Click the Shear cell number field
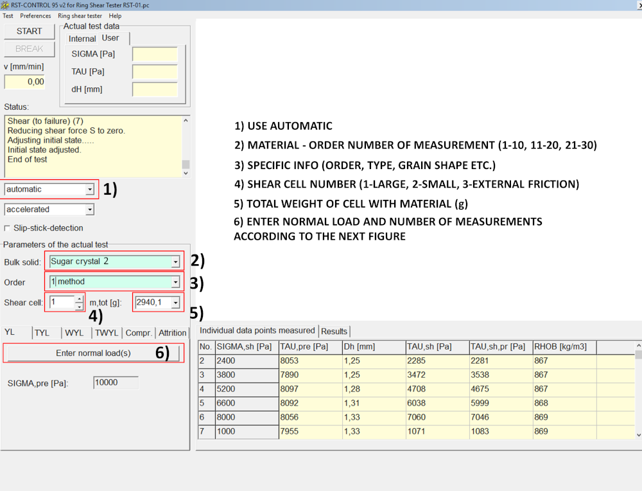The image size is (642, 491). pyautogui.click(x=62, y=303)
